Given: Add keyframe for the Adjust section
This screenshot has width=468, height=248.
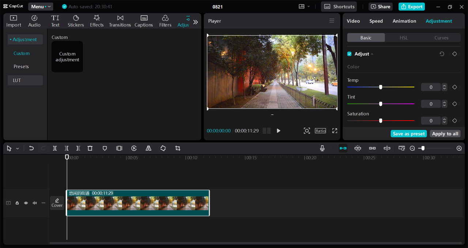Looking at the screenshot, I should tap(454, 54).
